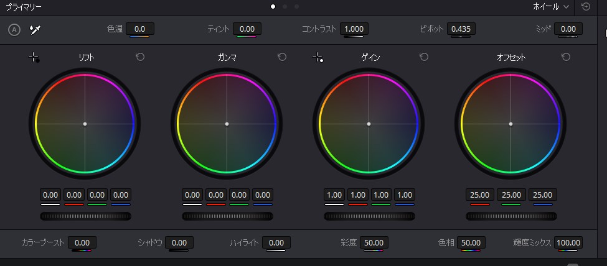
Task: Click the ミッド value field
Action: point(568,29)
